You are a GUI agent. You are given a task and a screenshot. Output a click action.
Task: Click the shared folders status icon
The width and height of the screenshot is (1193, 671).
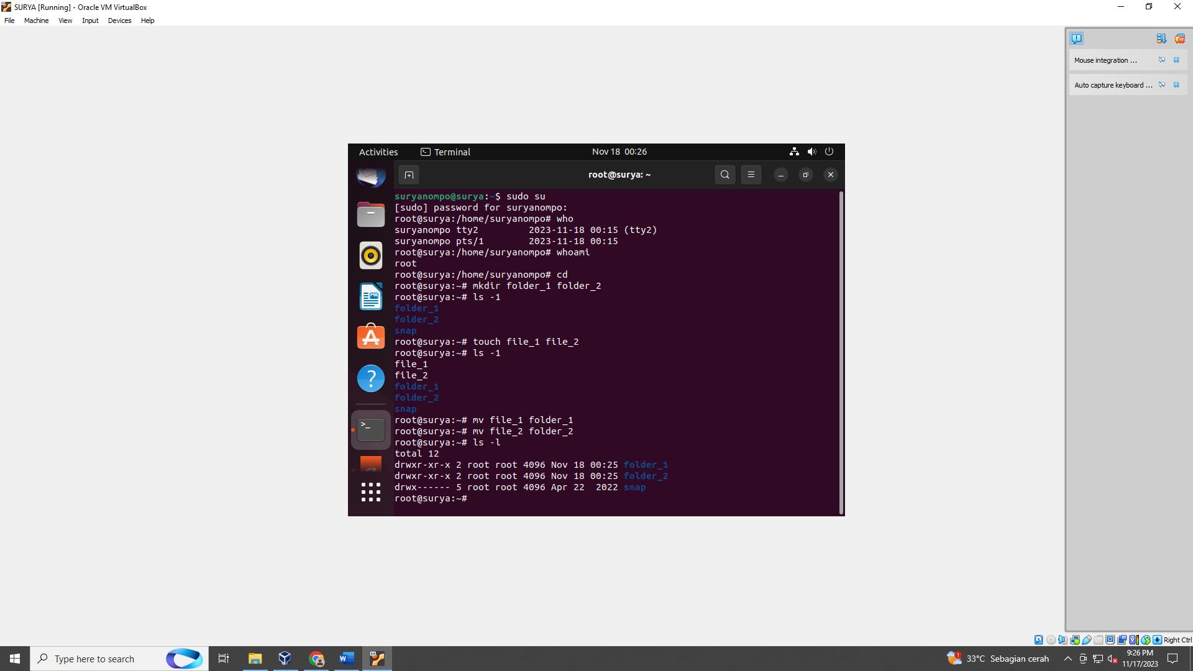pyautogui.click(x=1099, y=640)
